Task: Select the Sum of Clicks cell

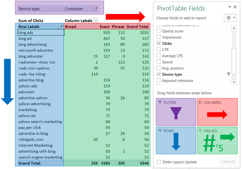Action: click(x=31, y=21)
